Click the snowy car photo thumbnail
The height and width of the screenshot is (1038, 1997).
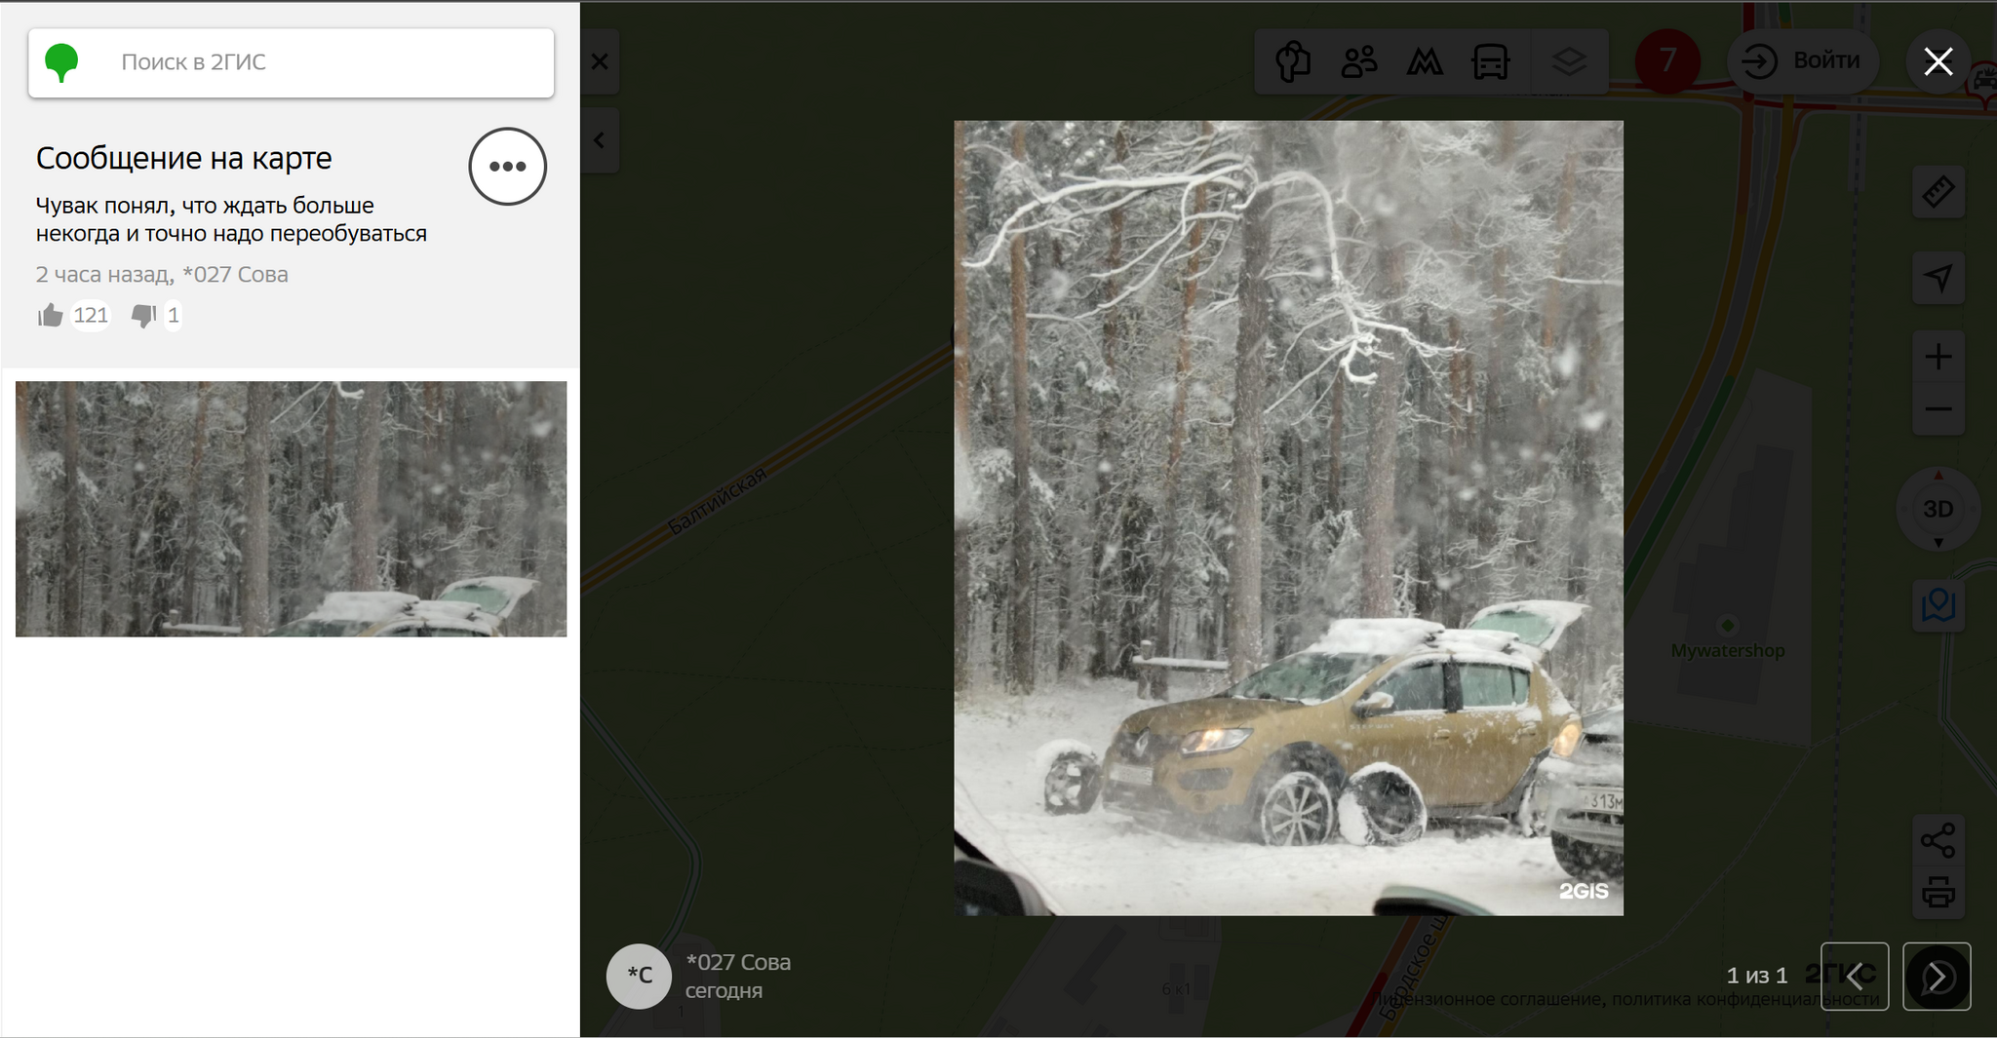coord(291,509)
